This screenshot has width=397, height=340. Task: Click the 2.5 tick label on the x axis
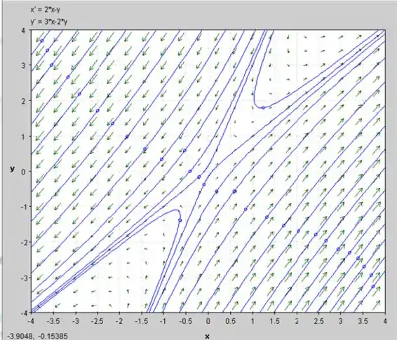pos(318,322)
